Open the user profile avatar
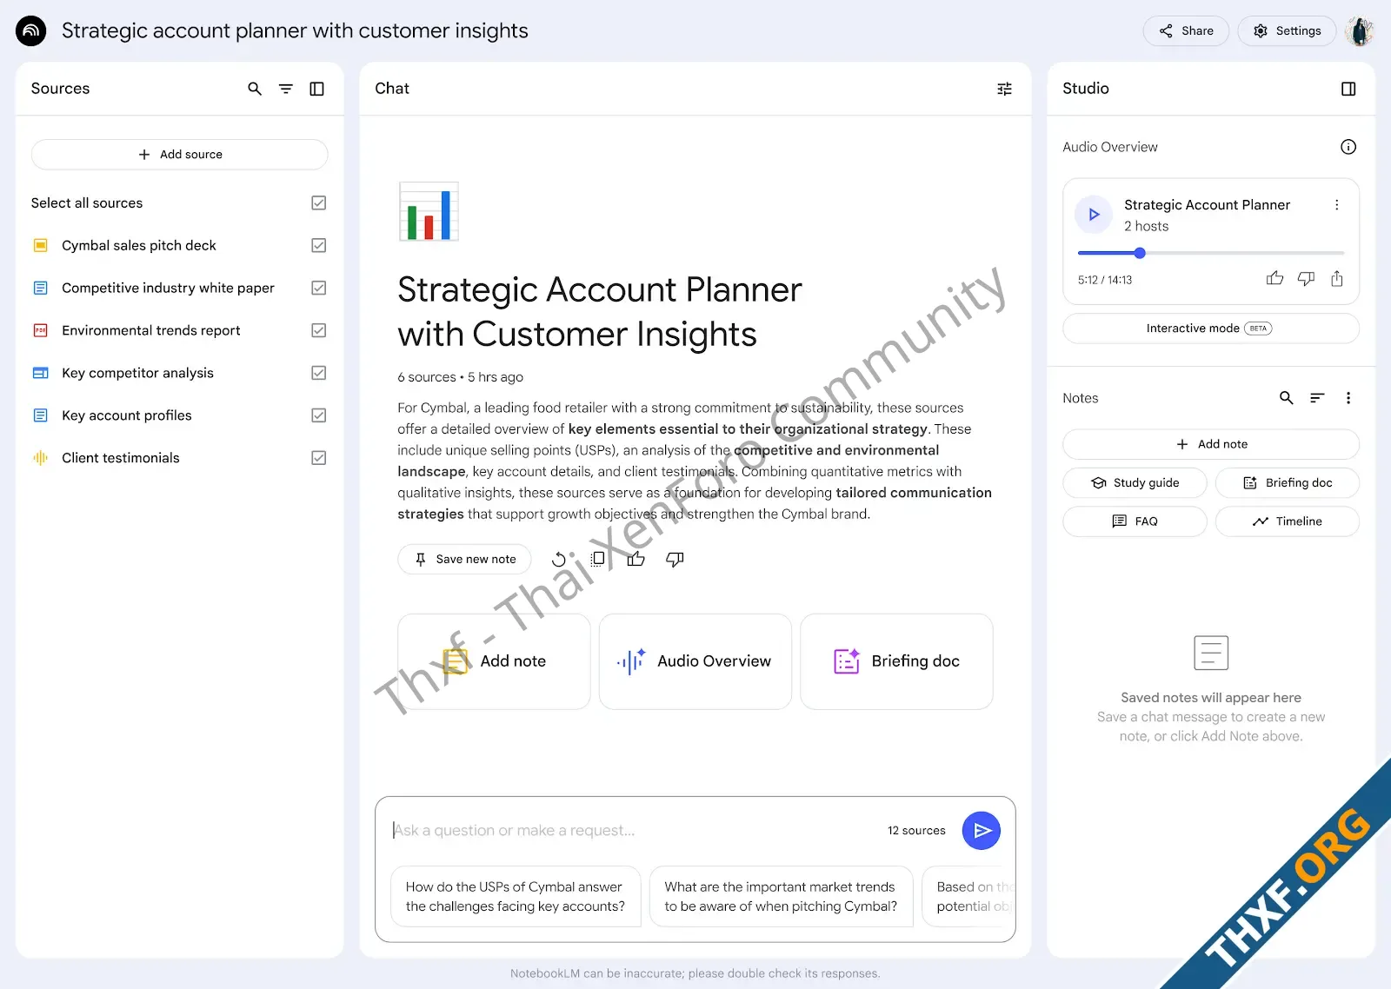Viewport: 1391px width, 989px height. pyautogui.click(x=1359, y=31)
